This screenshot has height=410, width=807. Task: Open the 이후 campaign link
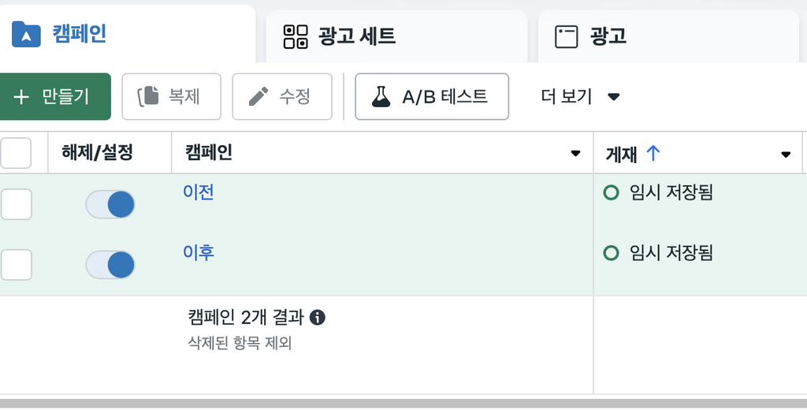[x=198, y=252]
